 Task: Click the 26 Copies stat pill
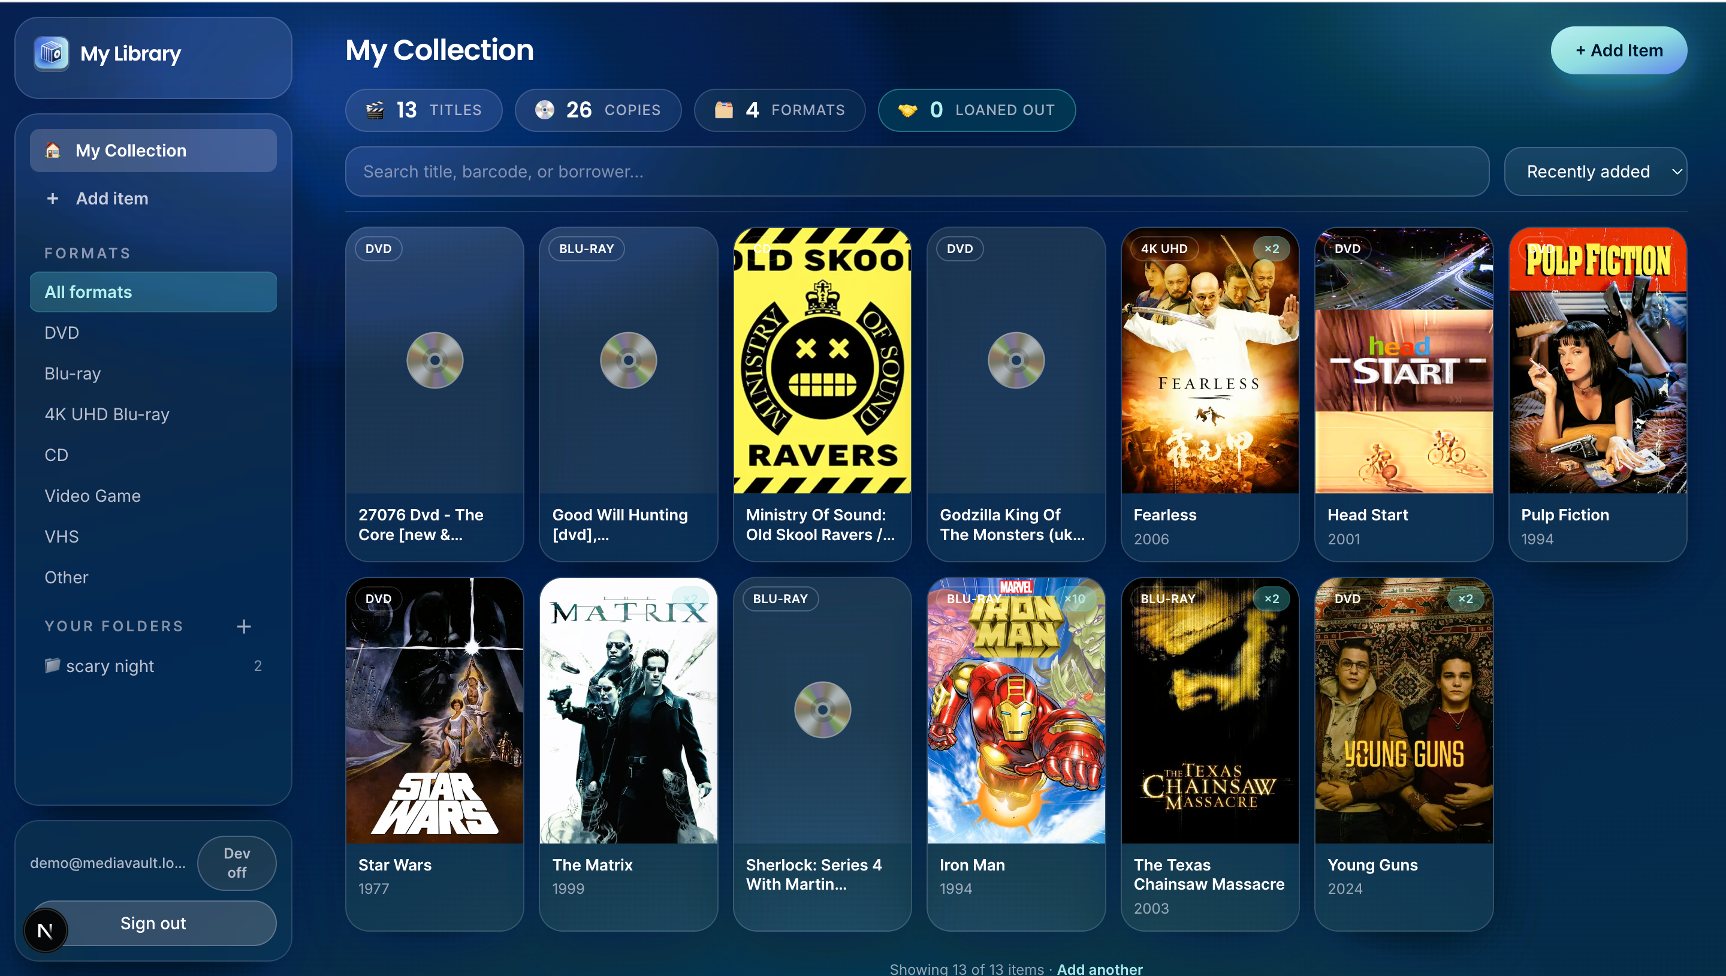pyautogui.click(x=598, y=110)
